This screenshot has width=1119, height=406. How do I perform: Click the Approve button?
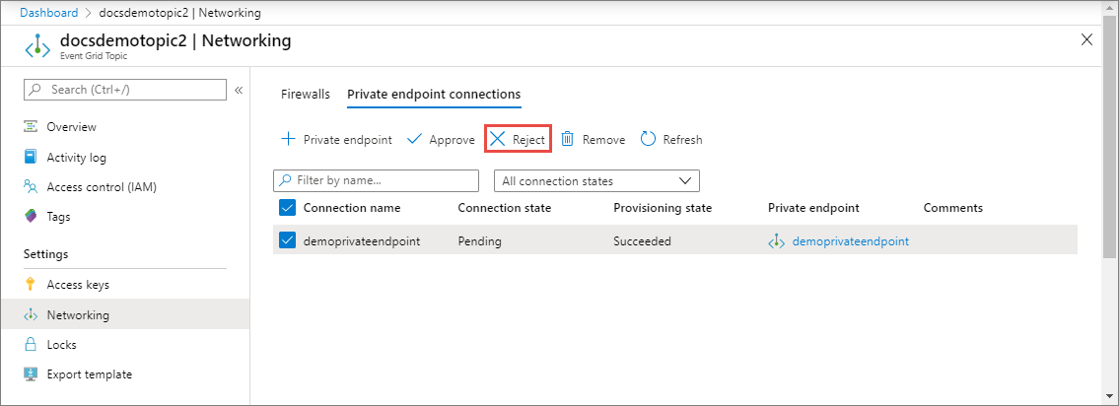(441, 139)
